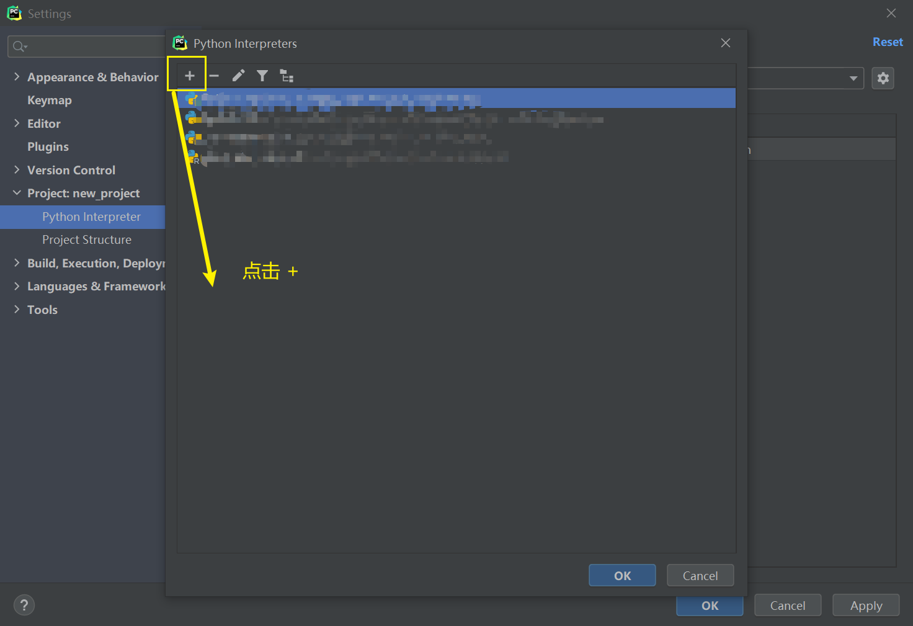The width and height of the screenshot is (913, 626).
Task: Click the show paths tree icon
Action: pyautogui.click(x=287, y=76)
